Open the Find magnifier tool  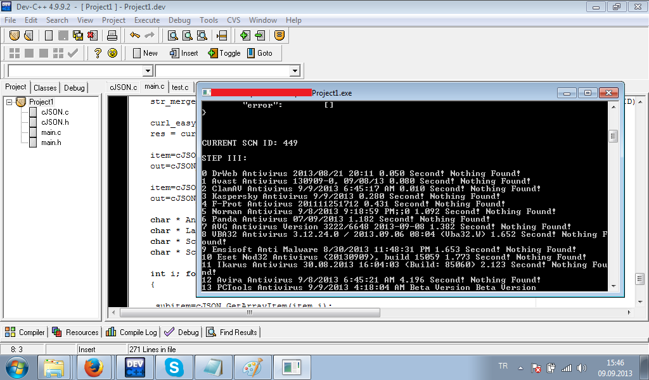click(x=173, y=35)
